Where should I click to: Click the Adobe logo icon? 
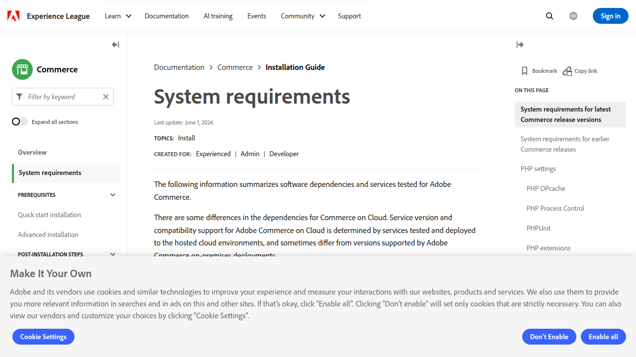tap(13, 16)
